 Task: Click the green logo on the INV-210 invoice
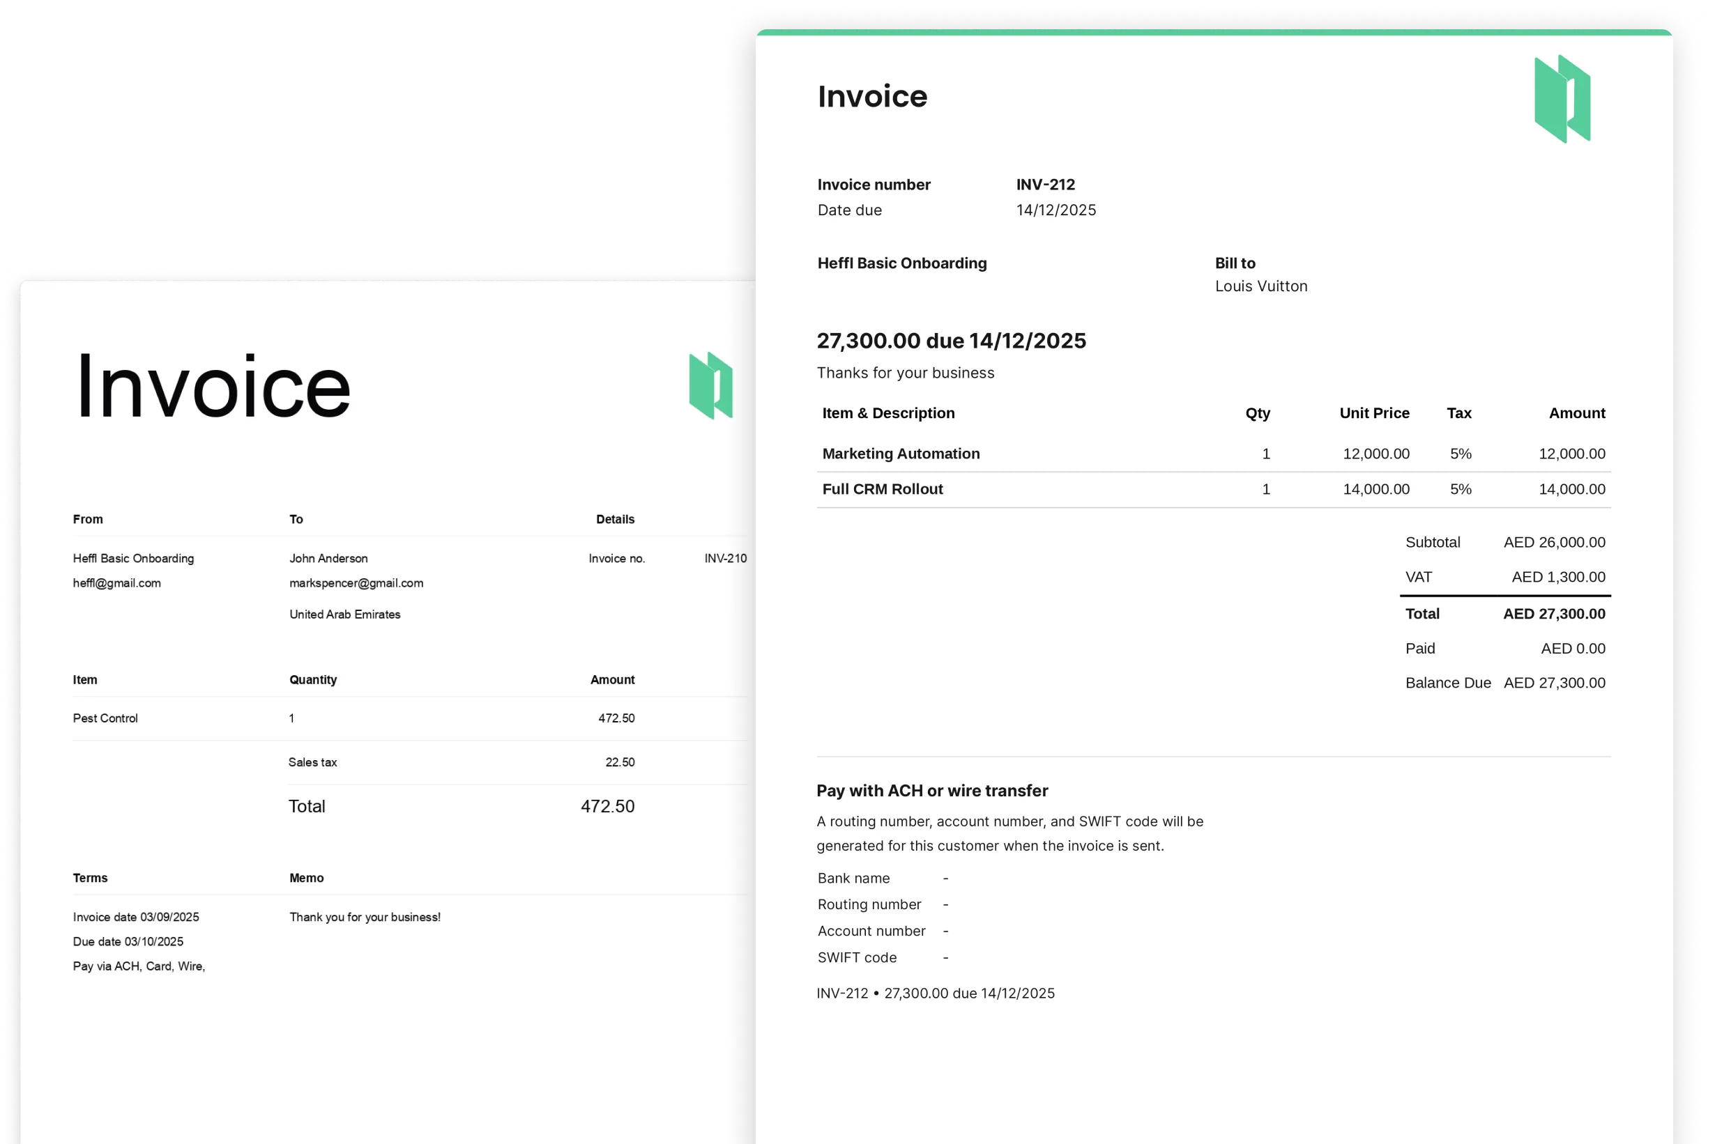pos(710,385)
